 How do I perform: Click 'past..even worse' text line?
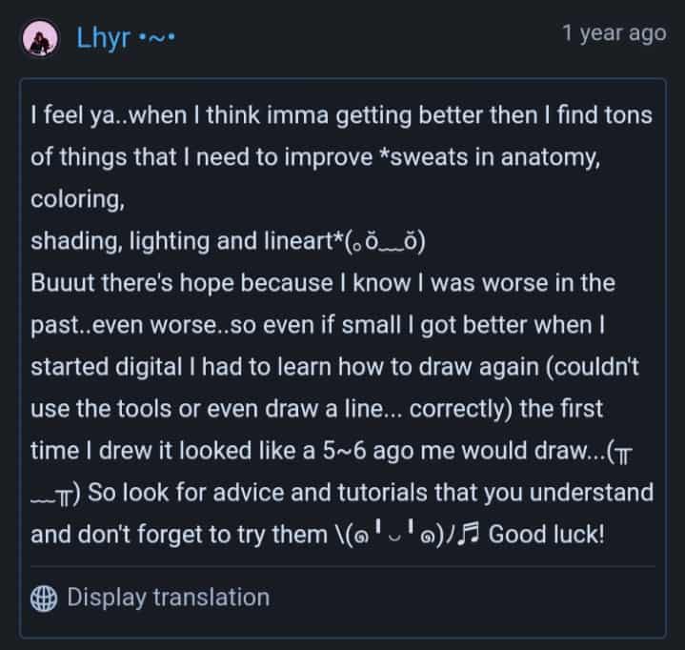pos(130,325)
